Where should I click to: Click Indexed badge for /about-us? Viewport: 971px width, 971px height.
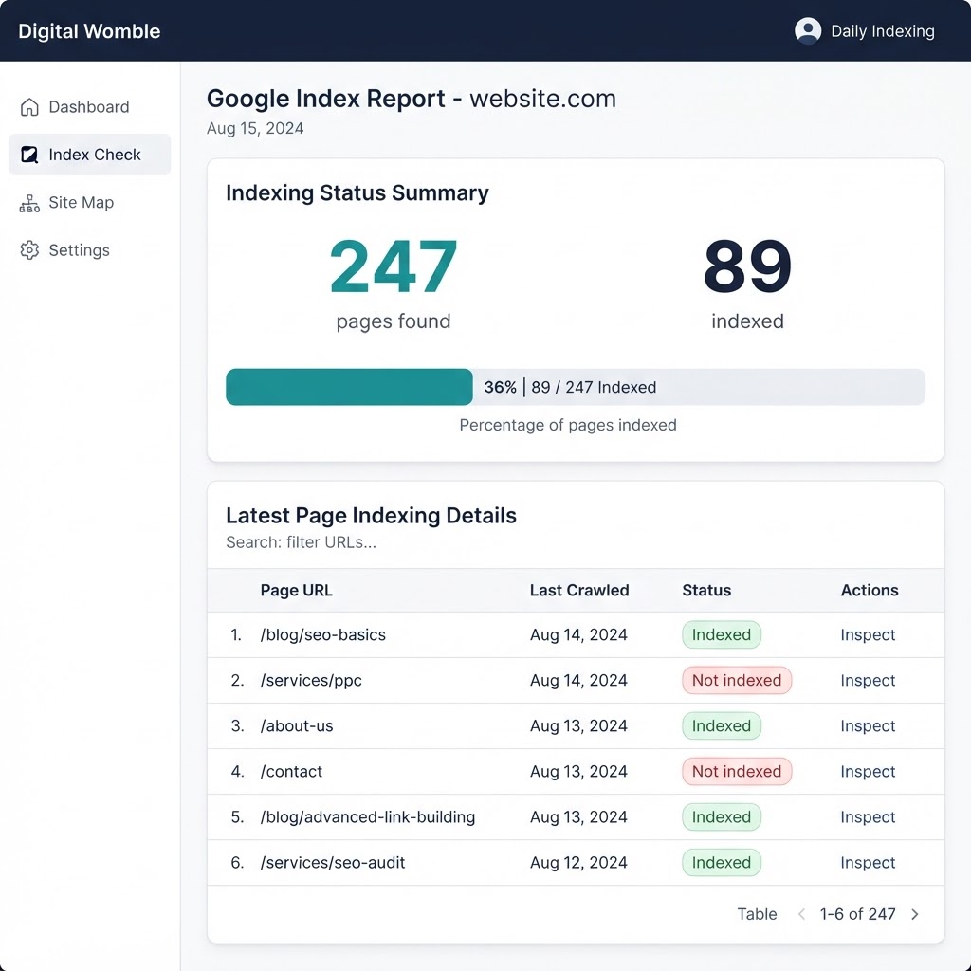tap(722, 725)
